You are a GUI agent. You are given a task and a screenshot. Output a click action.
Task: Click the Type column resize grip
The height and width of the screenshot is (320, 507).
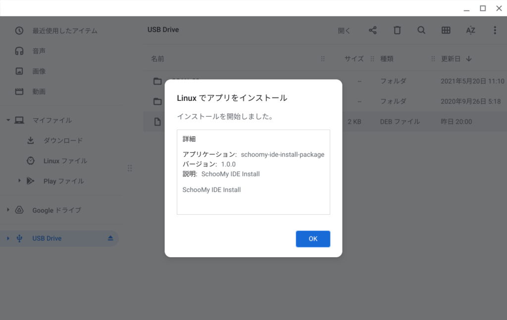[433, 59]
